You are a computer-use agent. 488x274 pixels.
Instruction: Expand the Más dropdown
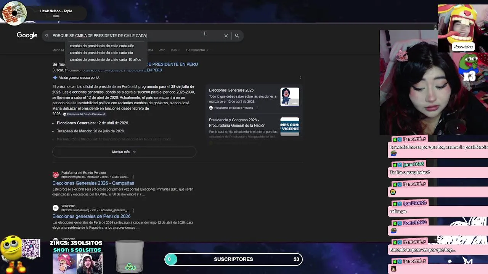point(175,50)
